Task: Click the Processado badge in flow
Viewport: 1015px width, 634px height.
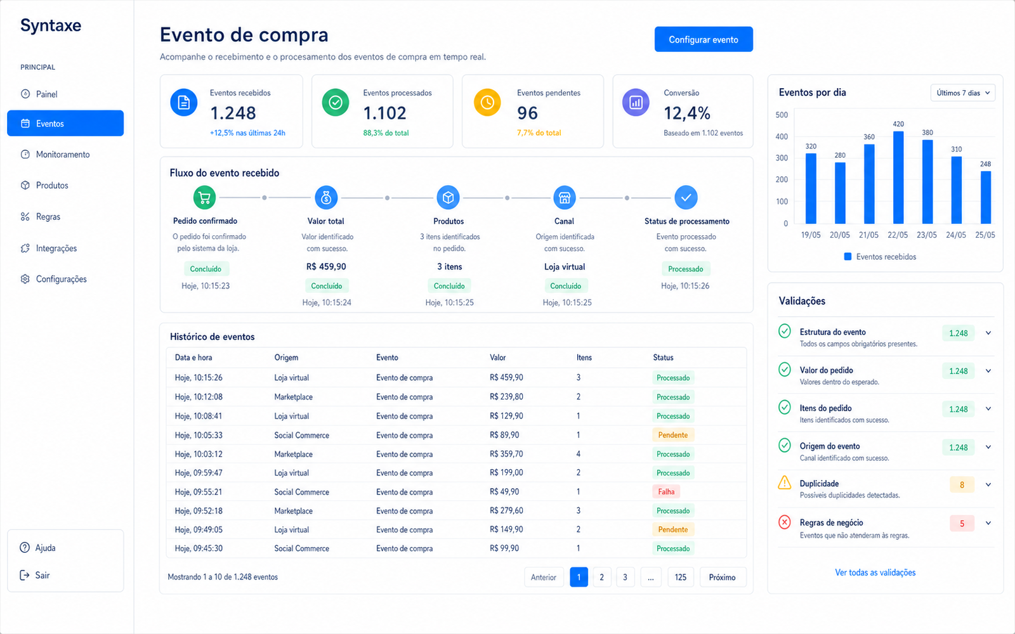Action: (x=685, y=269)
